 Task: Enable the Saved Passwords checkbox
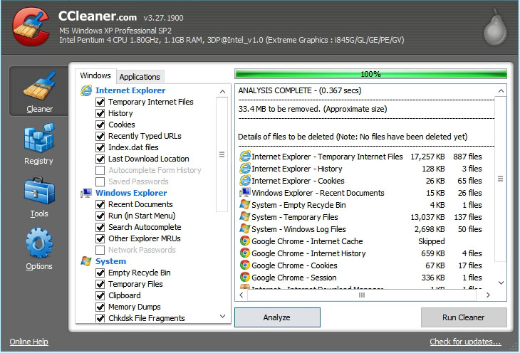100,181
